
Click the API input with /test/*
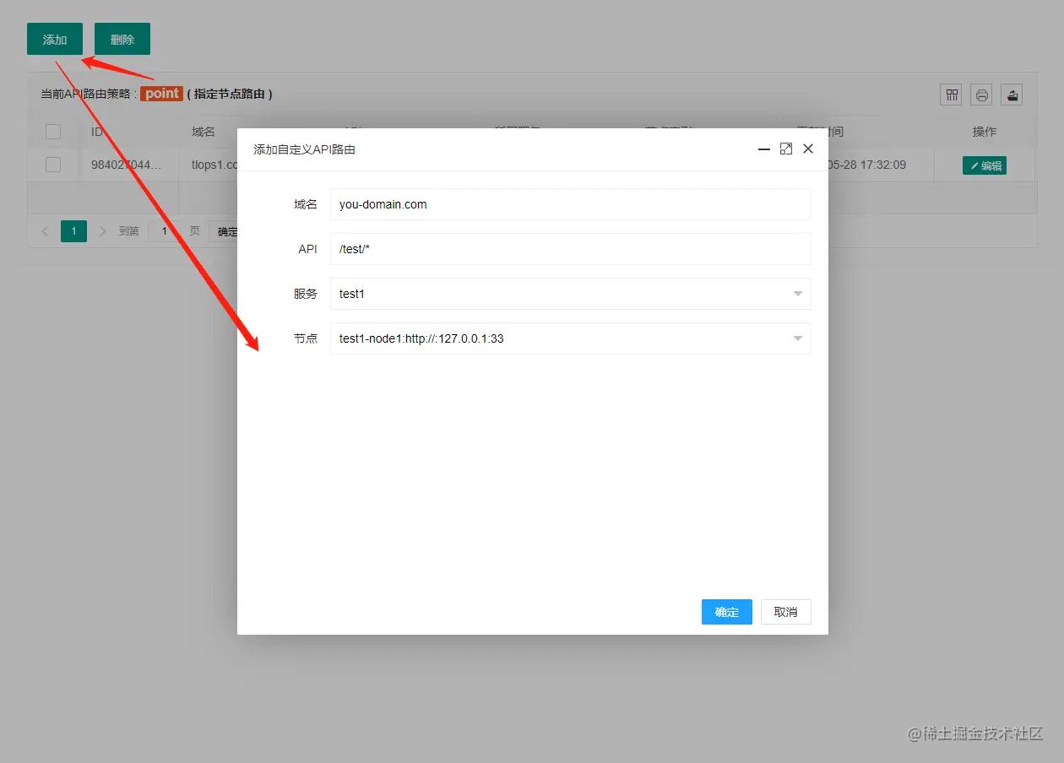(571, 249)
